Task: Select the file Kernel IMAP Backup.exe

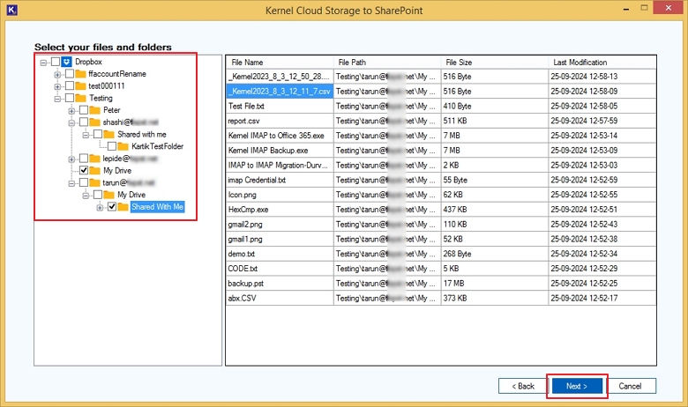Action: 280,151
